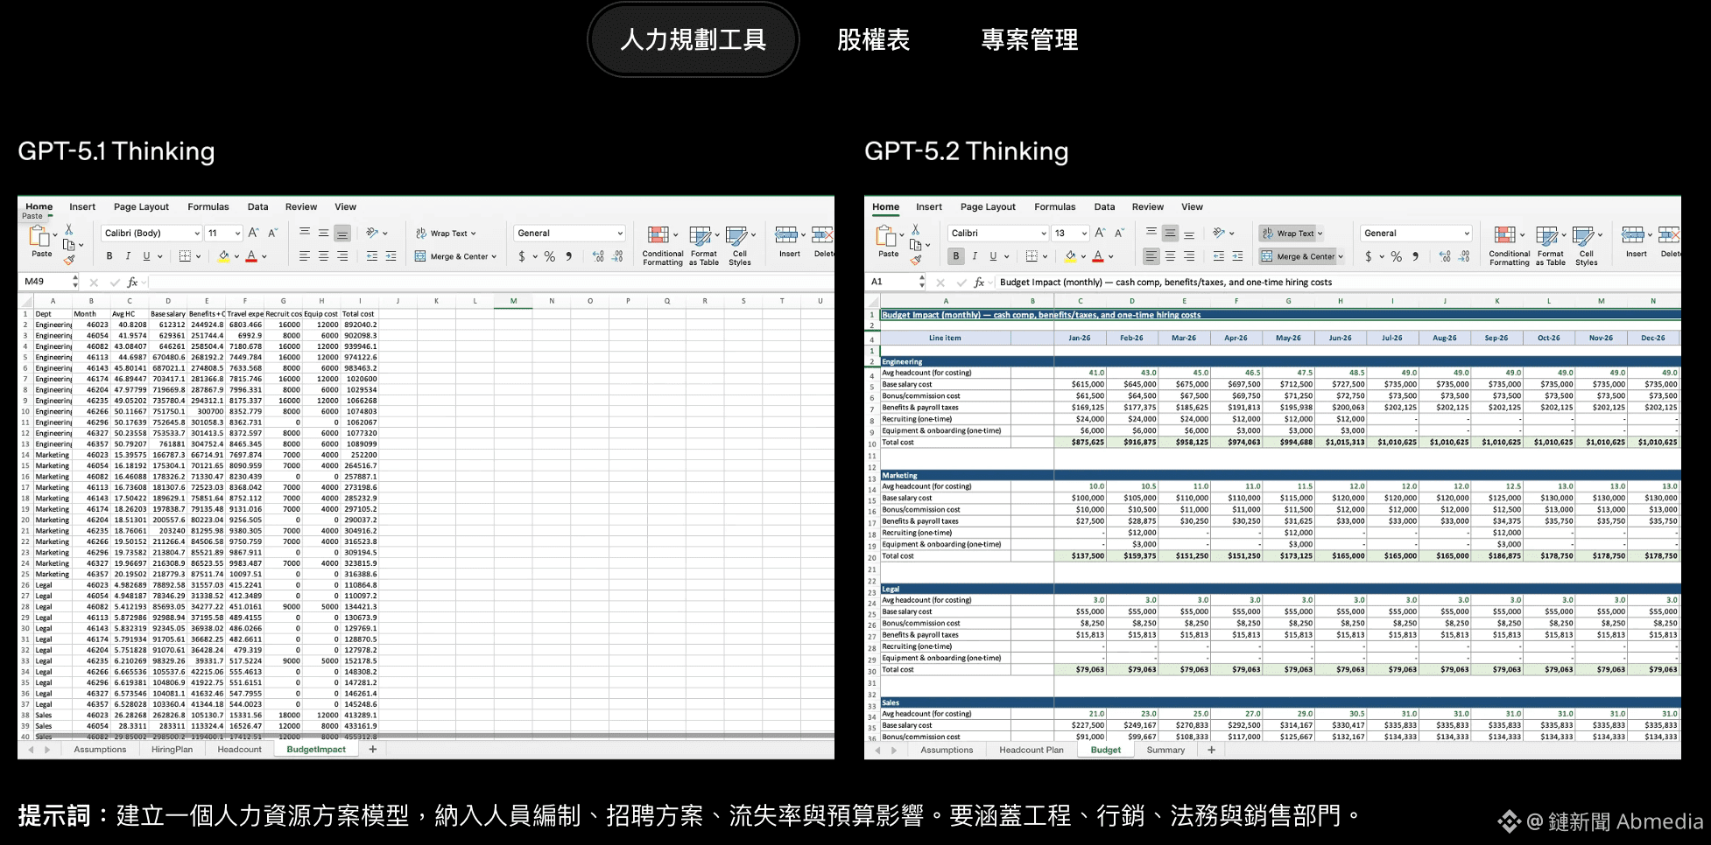Open Format as Table in GPT-5.2 spreadsheet
1711x845 pixels.
tap(1550, 245)
